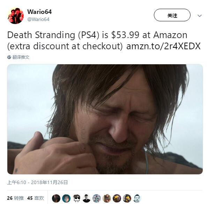Open the first dark avatar among likers
Screen dimensions: 209x204
[56, 198]
